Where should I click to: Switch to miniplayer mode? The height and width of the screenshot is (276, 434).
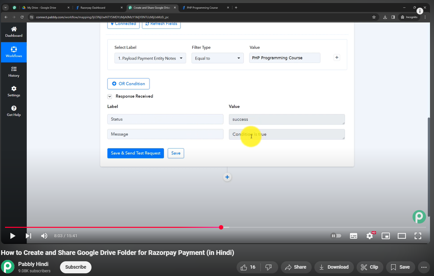pyautogui.click(x=386, y=236)
